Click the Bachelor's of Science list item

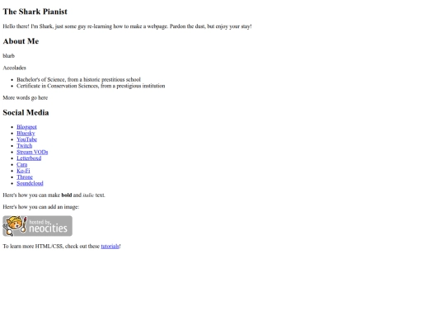click(78, 79)
